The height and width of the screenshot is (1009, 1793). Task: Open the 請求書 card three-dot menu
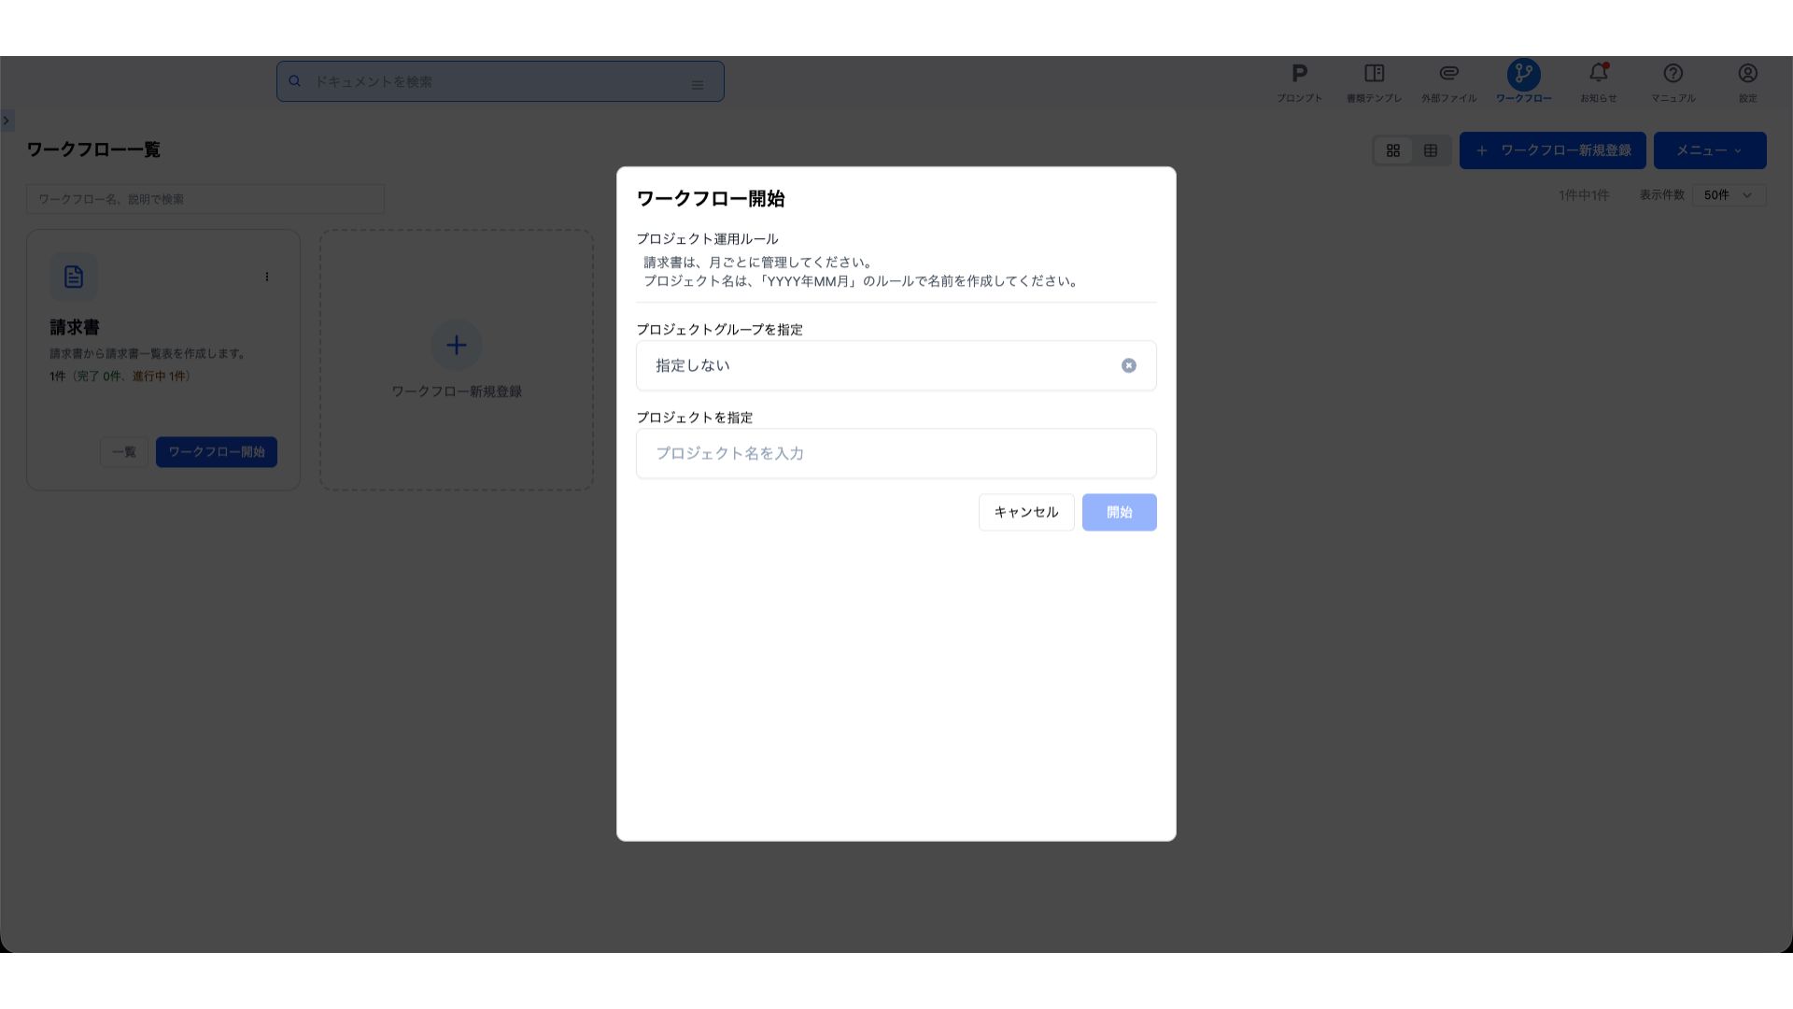[x=267, y=277]
